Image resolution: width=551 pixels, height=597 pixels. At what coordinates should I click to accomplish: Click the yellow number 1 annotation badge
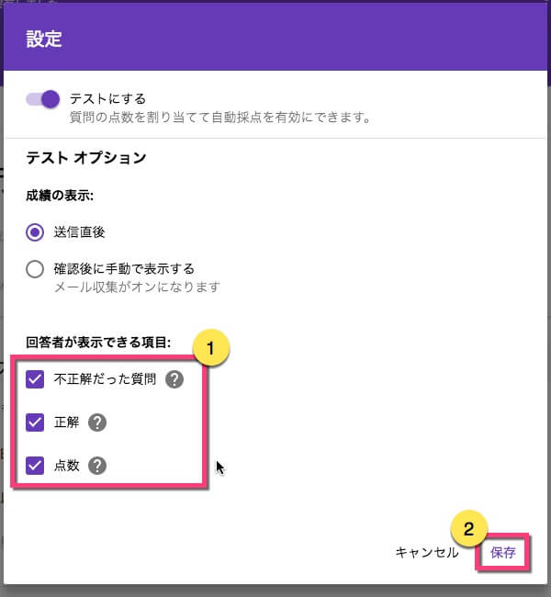coord(211,348)
